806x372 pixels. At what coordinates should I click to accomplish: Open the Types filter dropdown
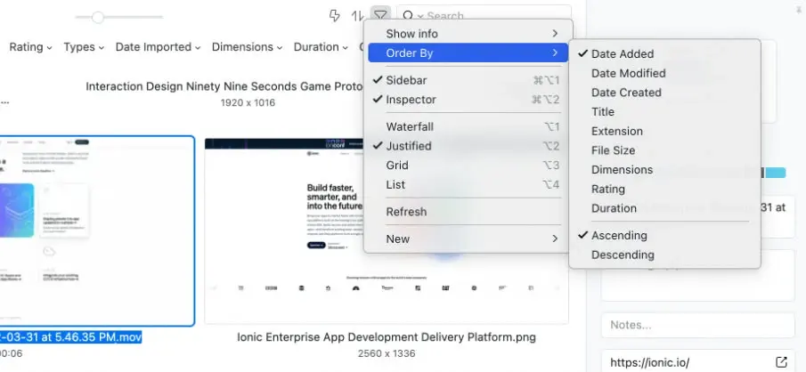(x=84, y=47)
